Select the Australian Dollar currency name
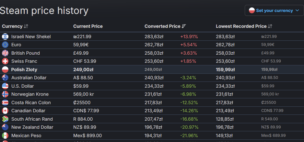Viewport: 304px width, 142px height. click(x=29, y=78)
